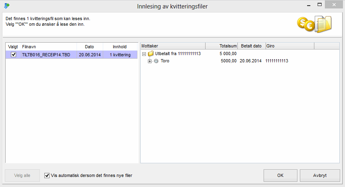Viewport: 345px width, 187px height.
Task: Sort by the Dato column header
Action: (x=89, y=47)
